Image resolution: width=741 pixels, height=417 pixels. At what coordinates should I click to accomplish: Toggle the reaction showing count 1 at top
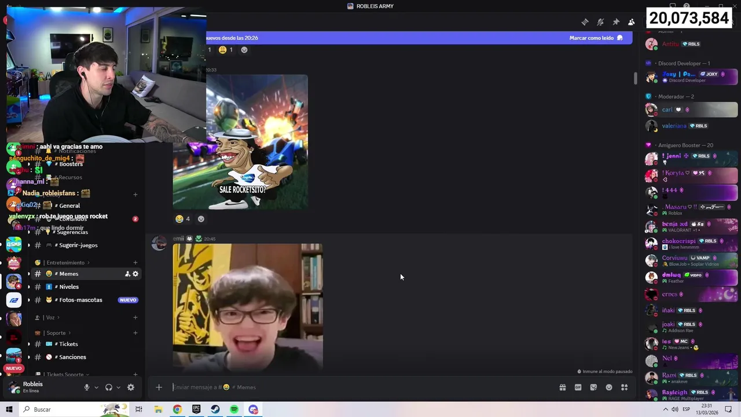(226, 50)
